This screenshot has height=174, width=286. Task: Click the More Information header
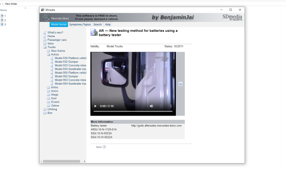[138, 122]
